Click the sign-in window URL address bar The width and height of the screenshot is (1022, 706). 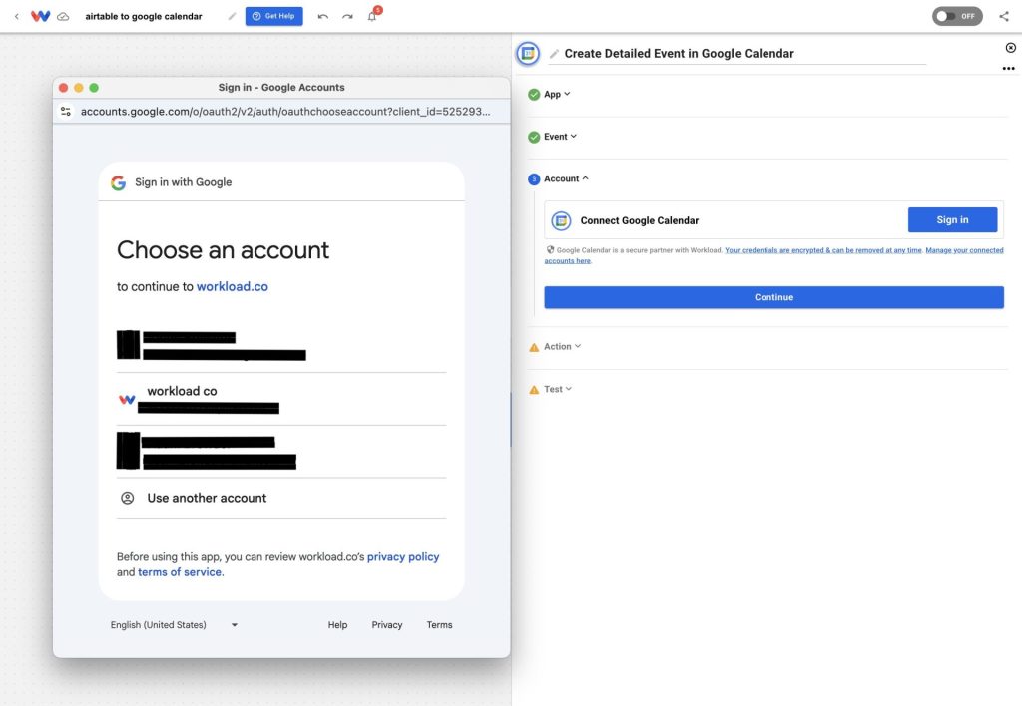[285, 112]
